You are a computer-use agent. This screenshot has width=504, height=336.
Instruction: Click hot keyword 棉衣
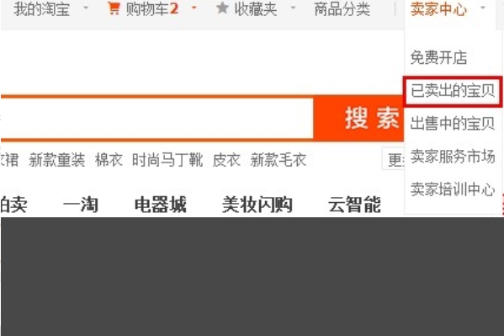pos(109,160)
